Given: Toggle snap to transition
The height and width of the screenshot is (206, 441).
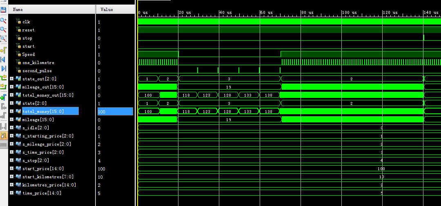Looking at the screenshot, I should click(x=3, y=136).
